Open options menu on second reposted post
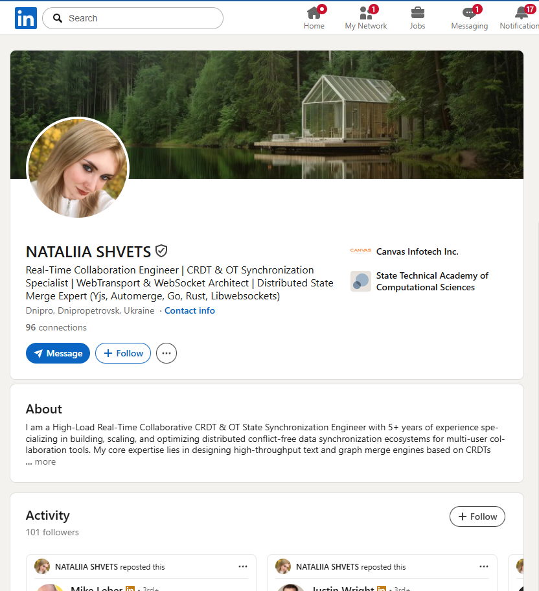The height and width of the screenshot is (591, 539). pos(483,566)
